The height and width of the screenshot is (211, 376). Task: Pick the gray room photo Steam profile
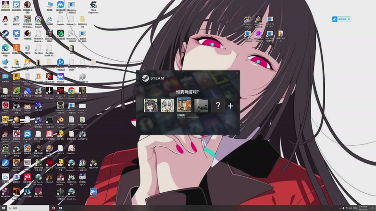(201, 105)
